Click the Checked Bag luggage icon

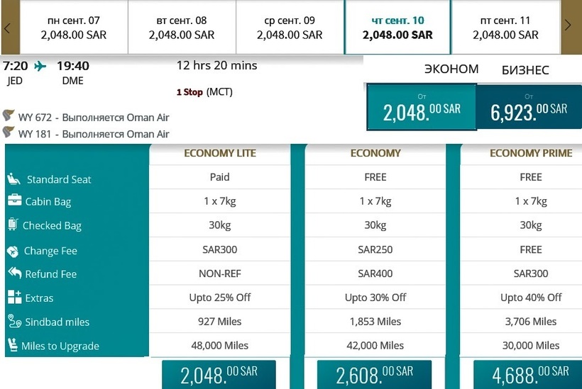13,225
